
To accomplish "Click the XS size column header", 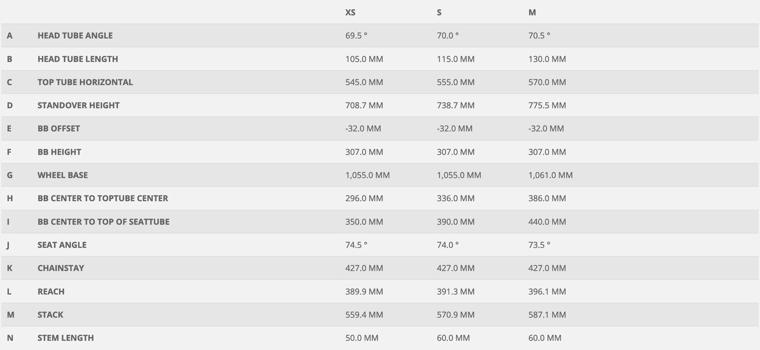I will coord(350,12).
